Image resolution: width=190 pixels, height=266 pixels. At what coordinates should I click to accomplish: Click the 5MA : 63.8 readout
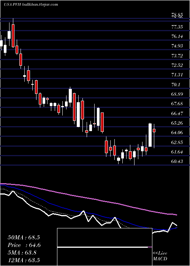[x=22, y=253]
